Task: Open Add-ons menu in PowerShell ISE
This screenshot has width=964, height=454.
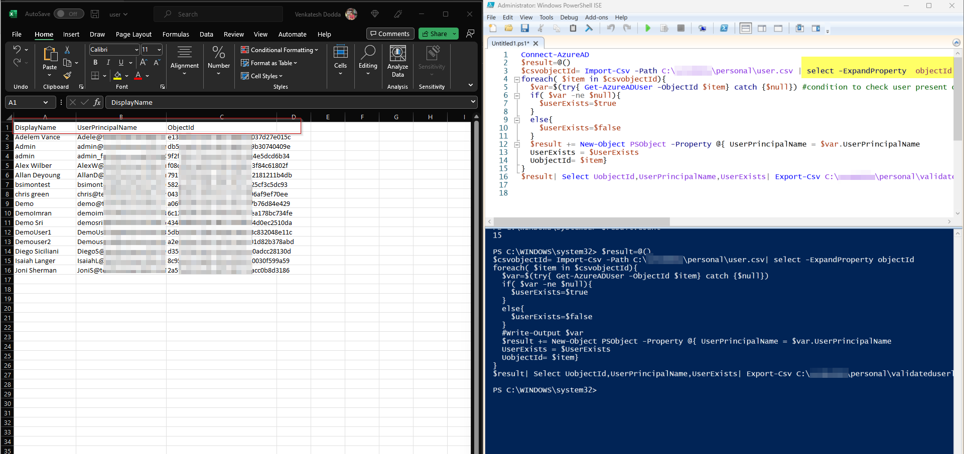Action: tap(596, 18)
